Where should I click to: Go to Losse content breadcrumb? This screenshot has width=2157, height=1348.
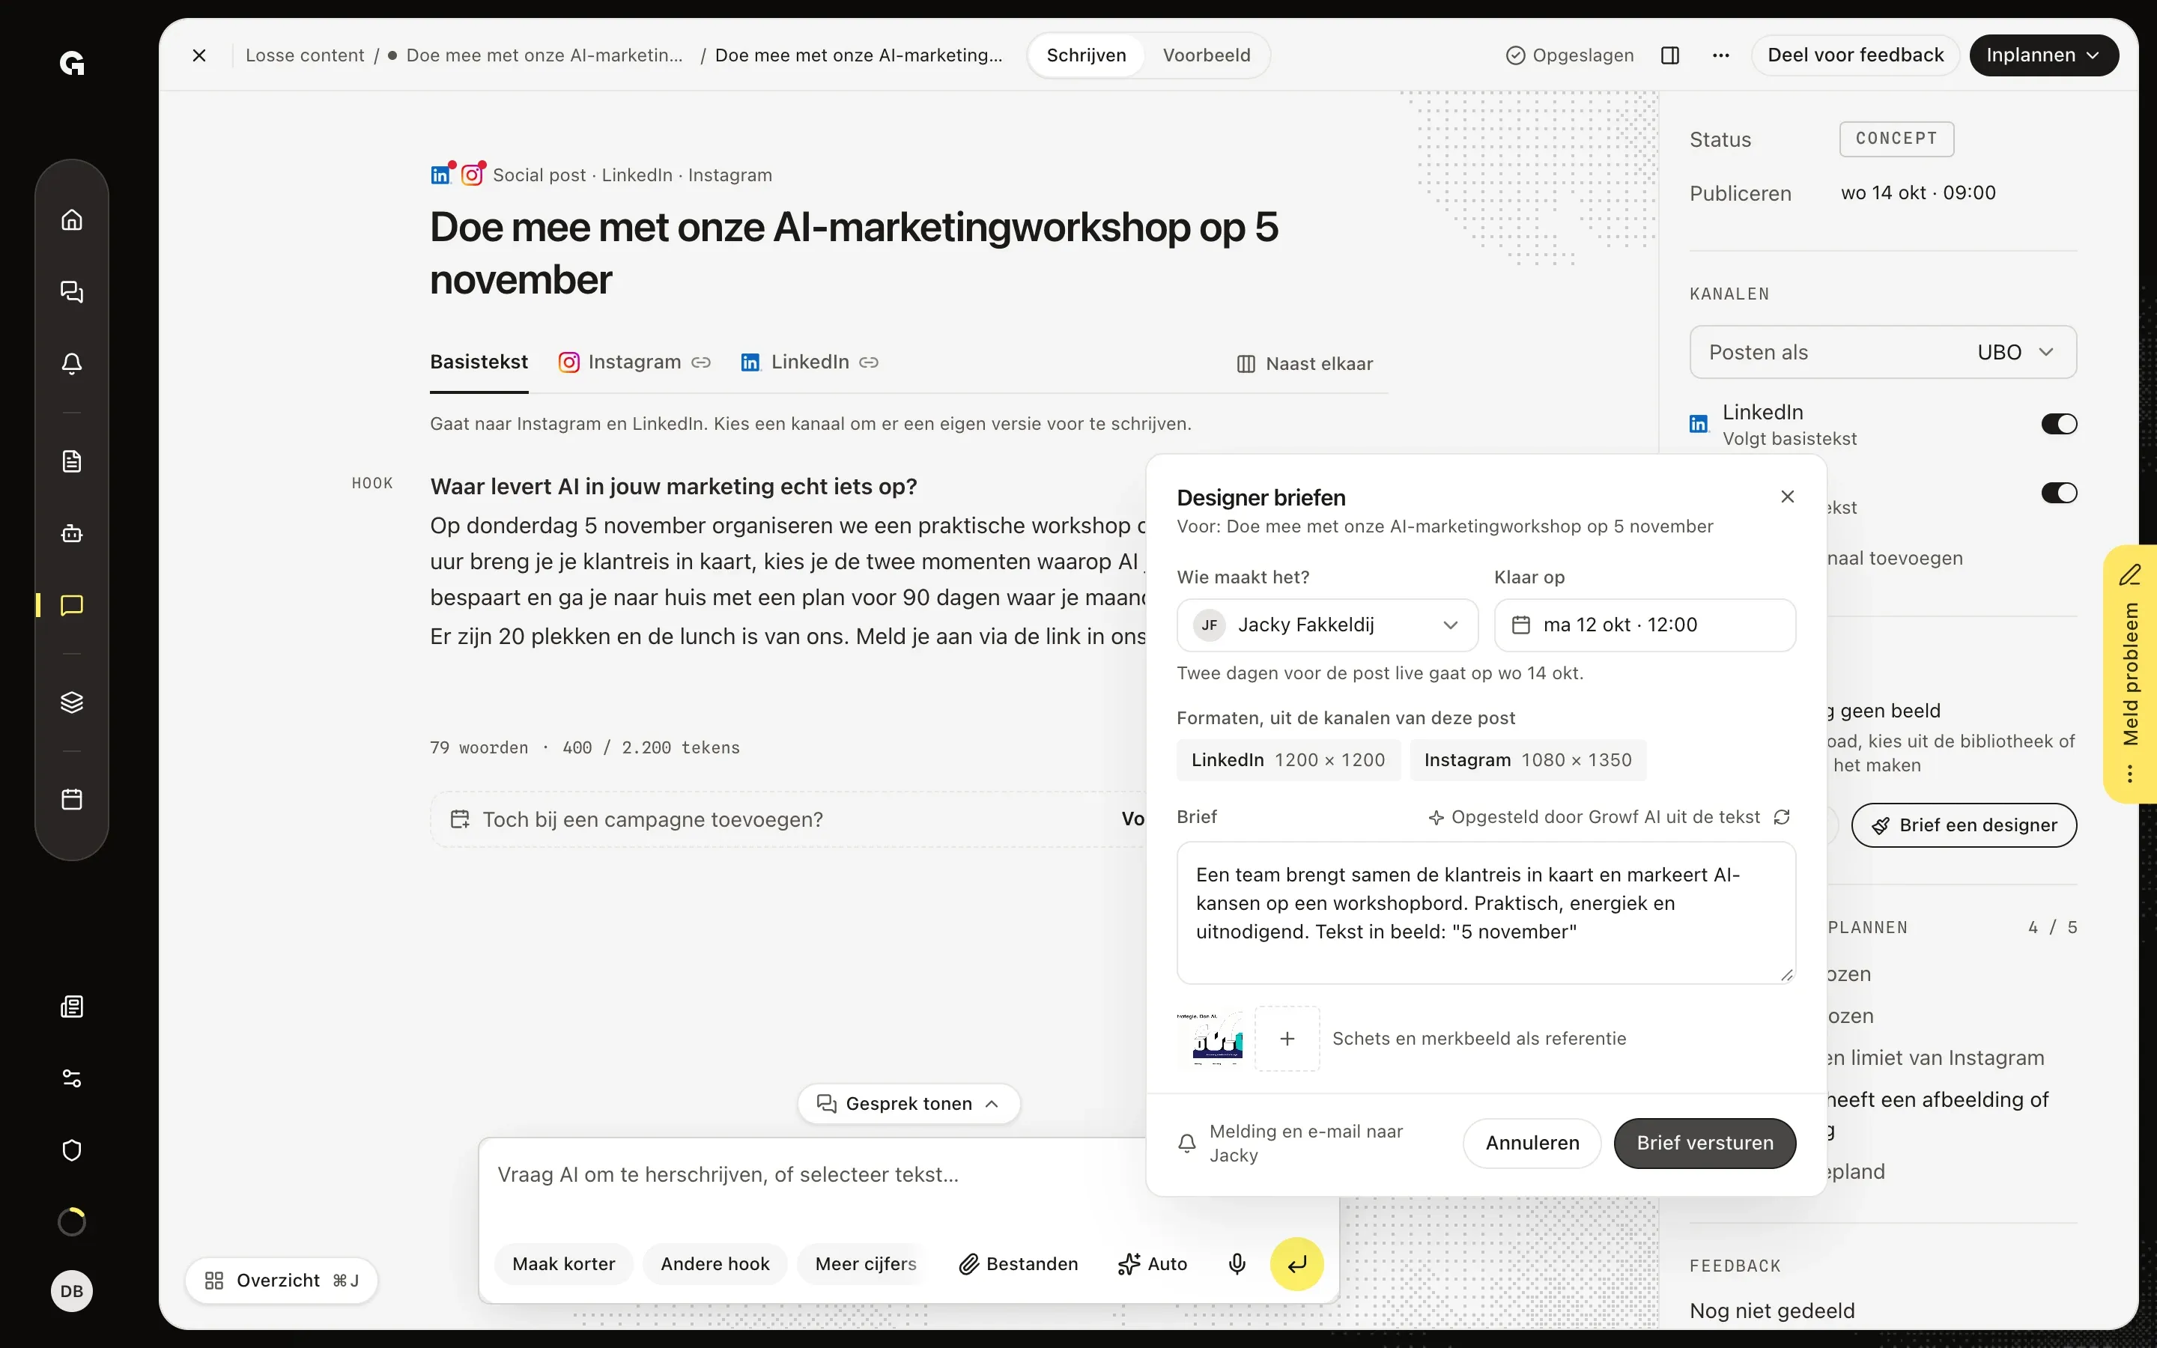(305, 55)
